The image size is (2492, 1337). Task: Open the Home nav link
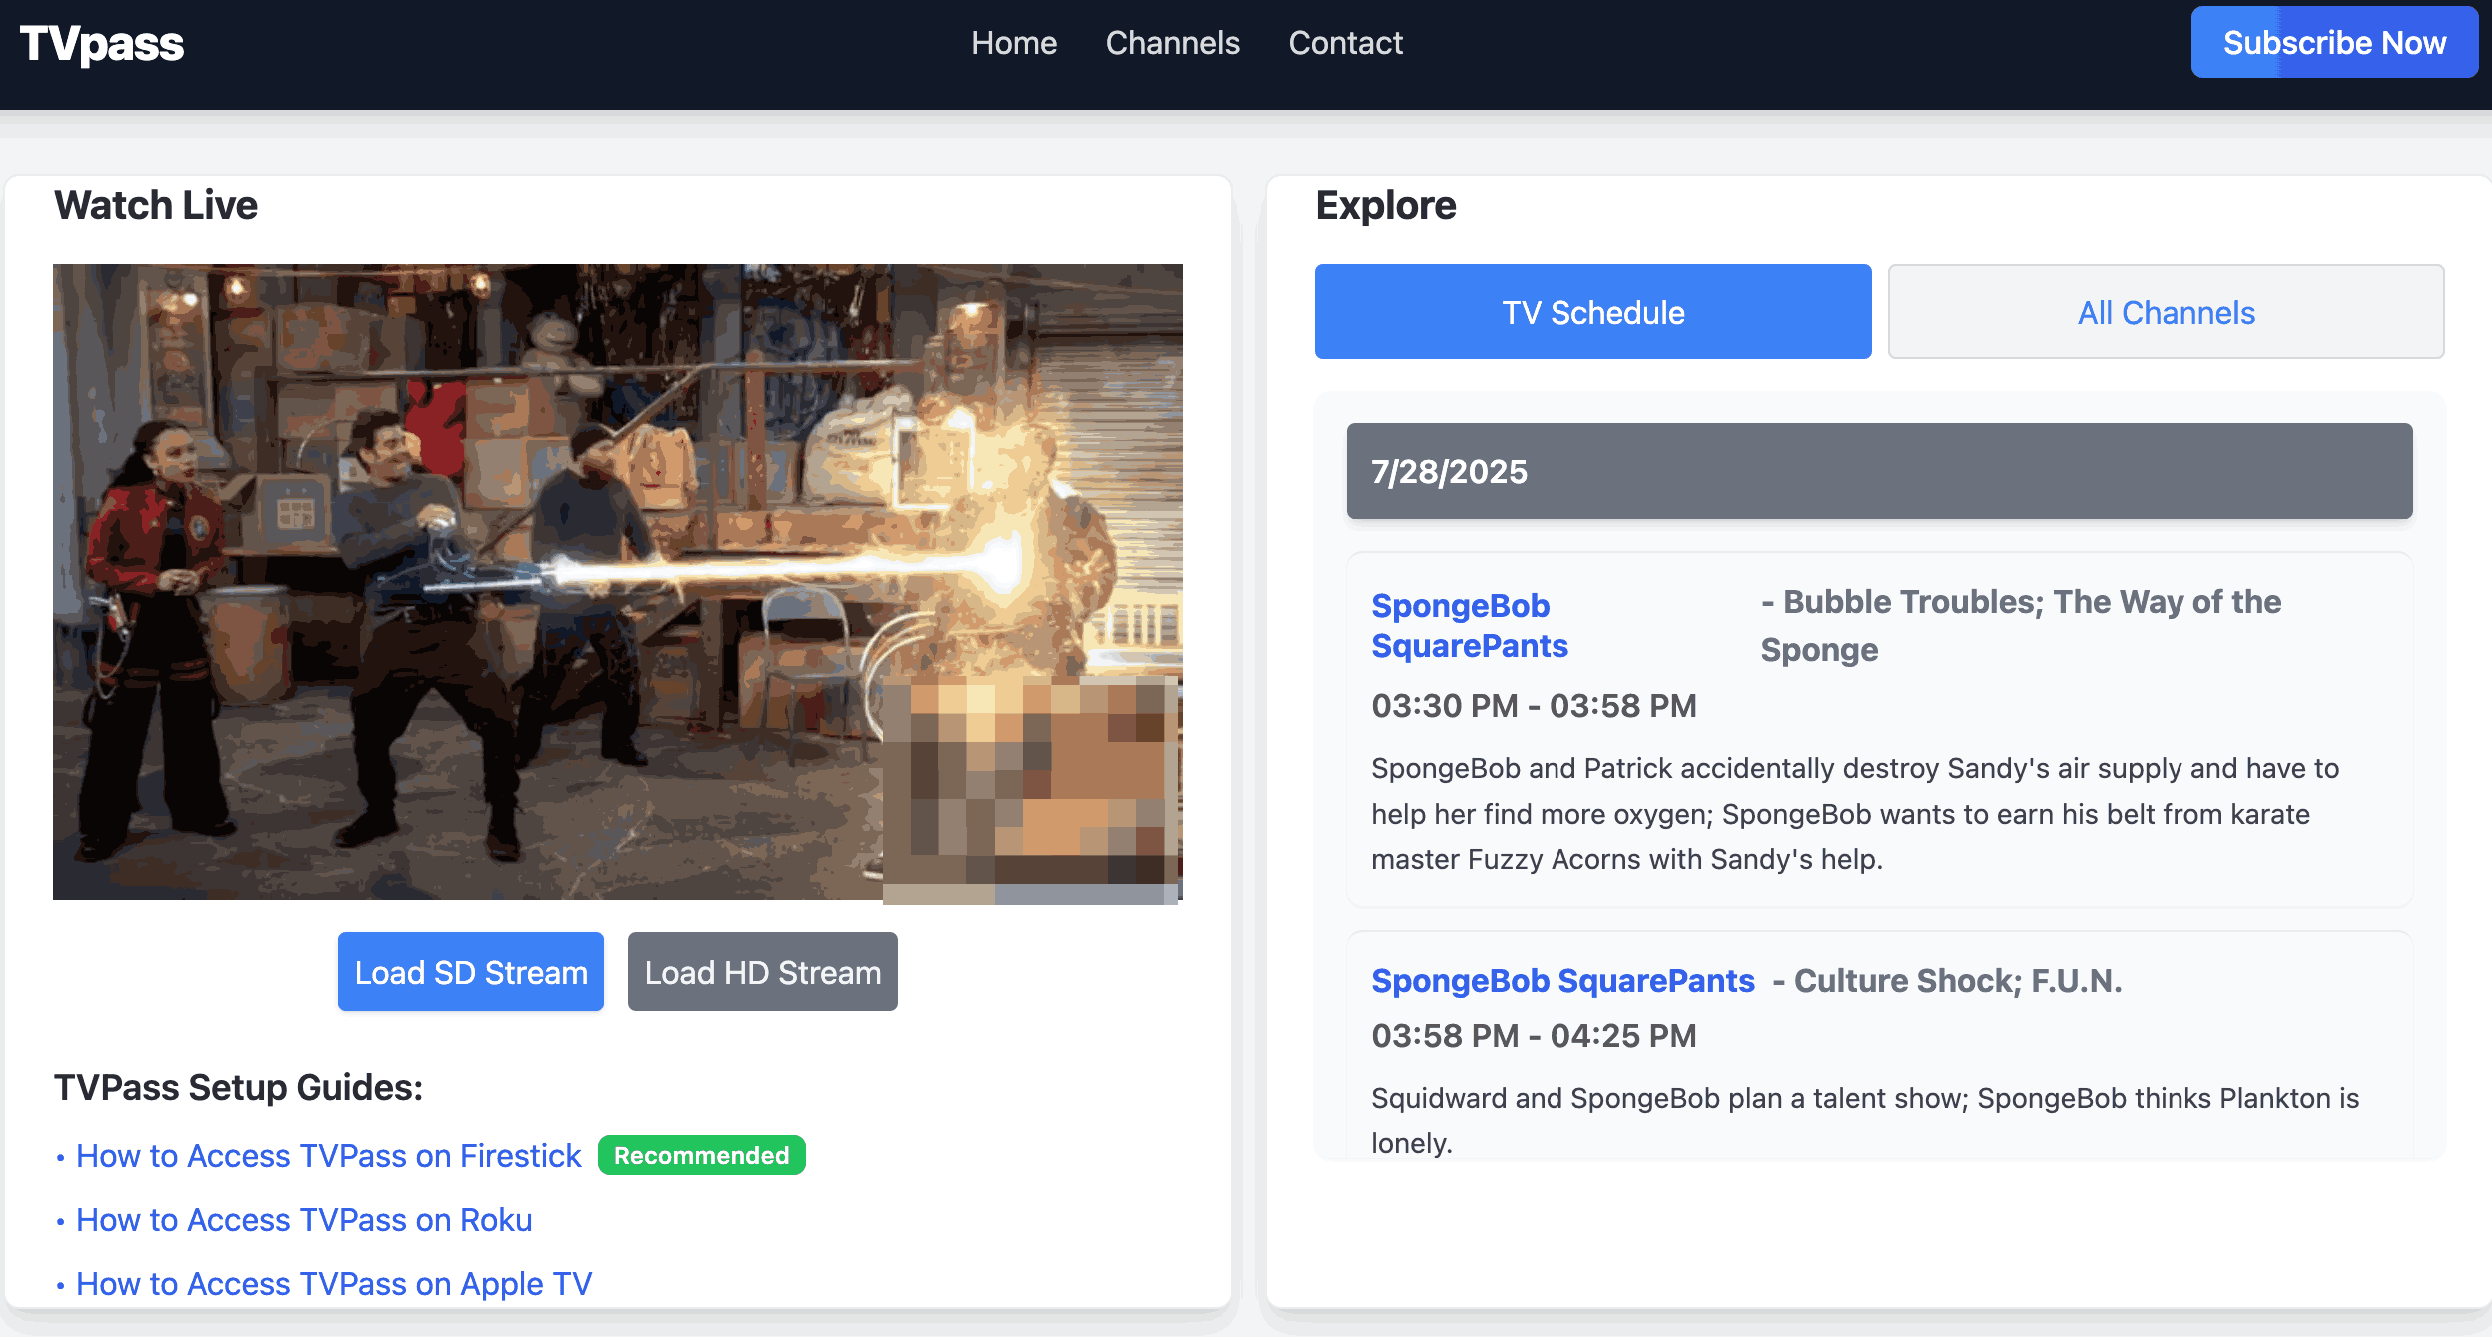pyautogui.click(x=1014, y=43)
